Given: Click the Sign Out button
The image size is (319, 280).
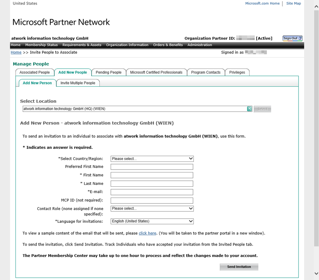Looking at the screenshot, I should tap(292, 38).
